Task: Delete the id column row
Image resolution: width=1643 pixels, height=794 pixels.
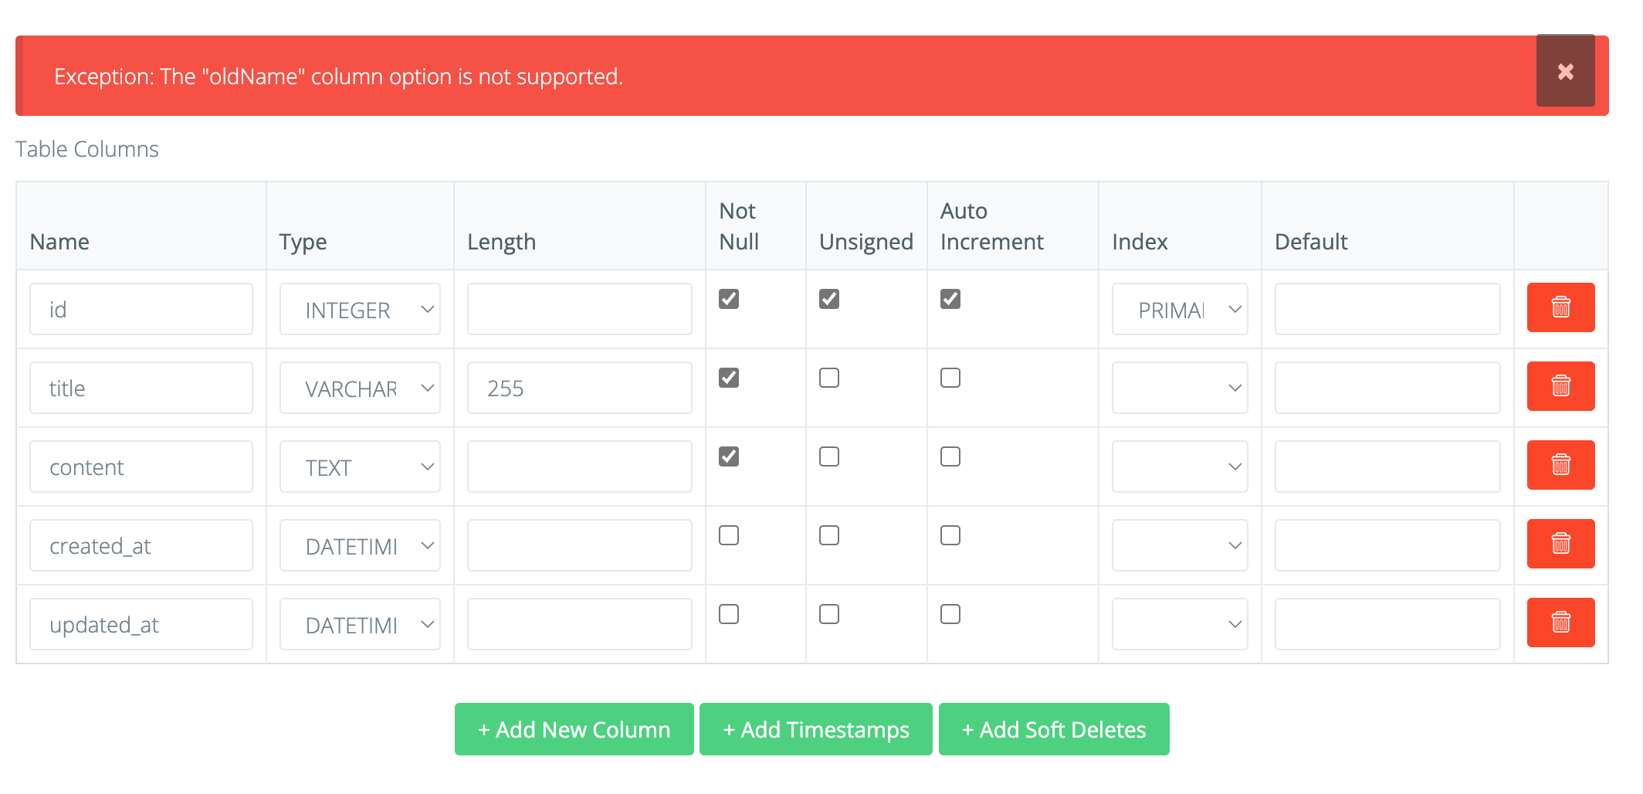Action: 1560,307
